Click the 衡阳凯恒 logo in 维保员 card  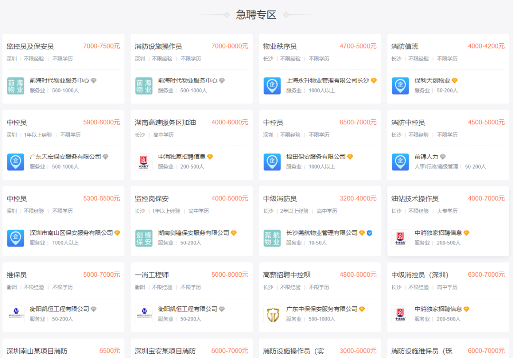[16, 314]
